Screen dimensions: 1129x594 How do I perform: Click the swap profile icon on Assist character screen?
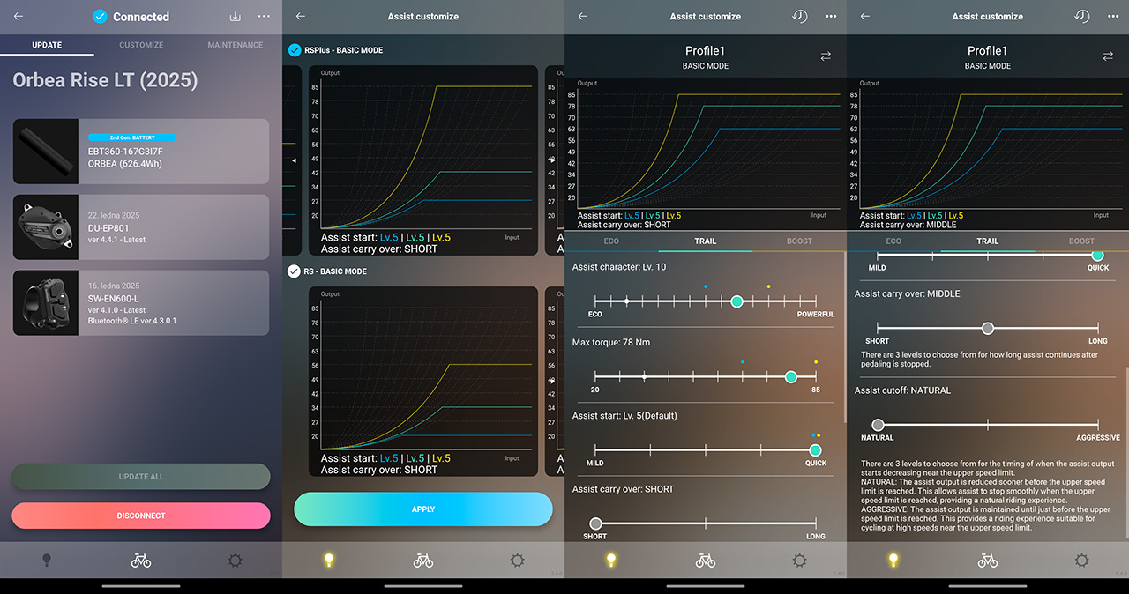pyautogui.click(x=826, y=56)
